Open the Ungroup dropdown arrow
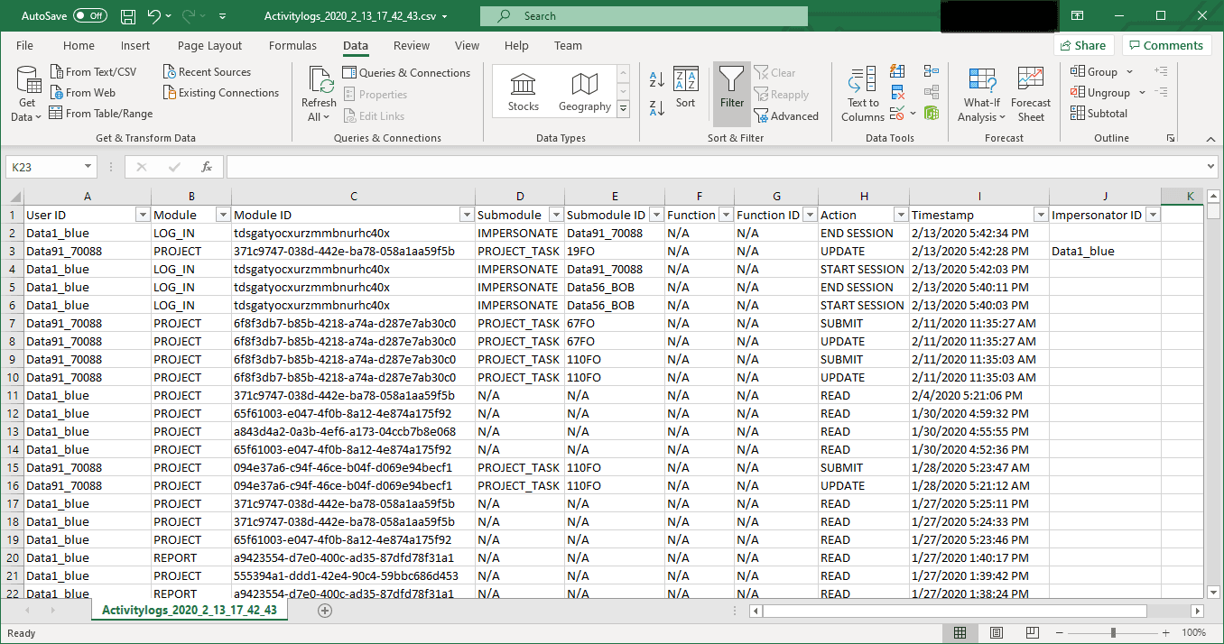This screenshot has height=644, width=1224. pyautogui.click(x=1142, y=93)
